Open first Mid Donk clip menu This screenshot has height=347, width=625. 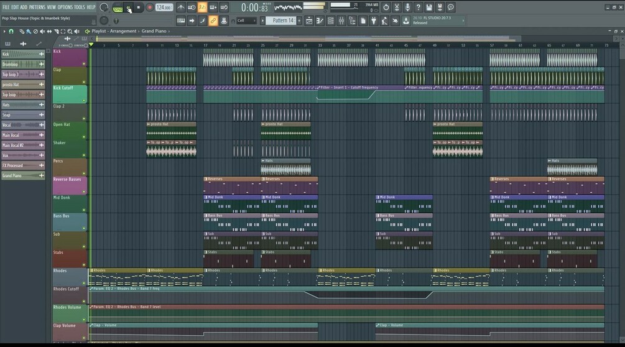[206, 197]
